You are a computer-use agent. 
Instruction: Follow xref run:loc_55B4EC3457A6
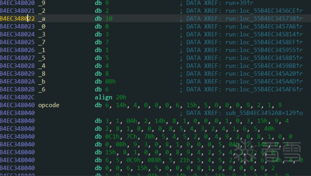pos(264,26)
